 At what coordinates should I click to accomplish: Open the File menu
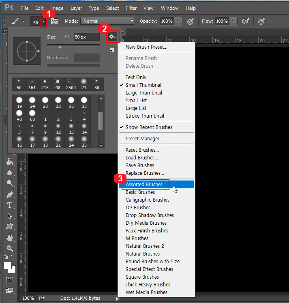pyautogui.click(x=25, y=8)
